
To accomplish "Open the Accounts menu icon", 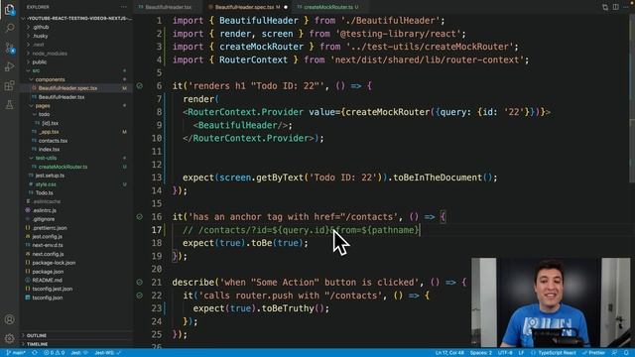I will [x=9, y=319].
